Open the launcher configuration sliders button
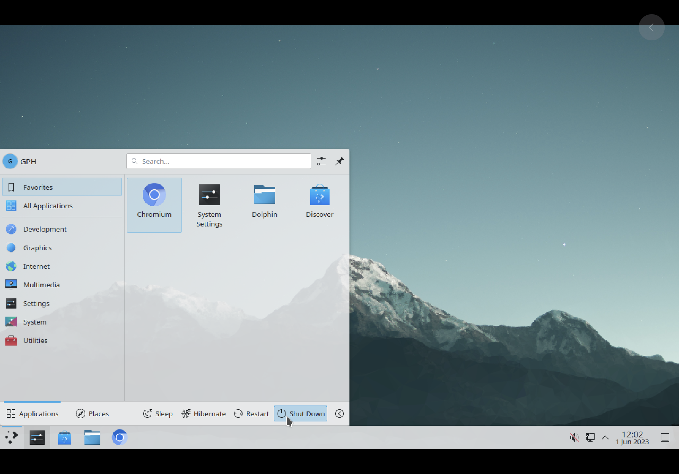The width and height of the screenshot is (679, 474). pos(322,161)
